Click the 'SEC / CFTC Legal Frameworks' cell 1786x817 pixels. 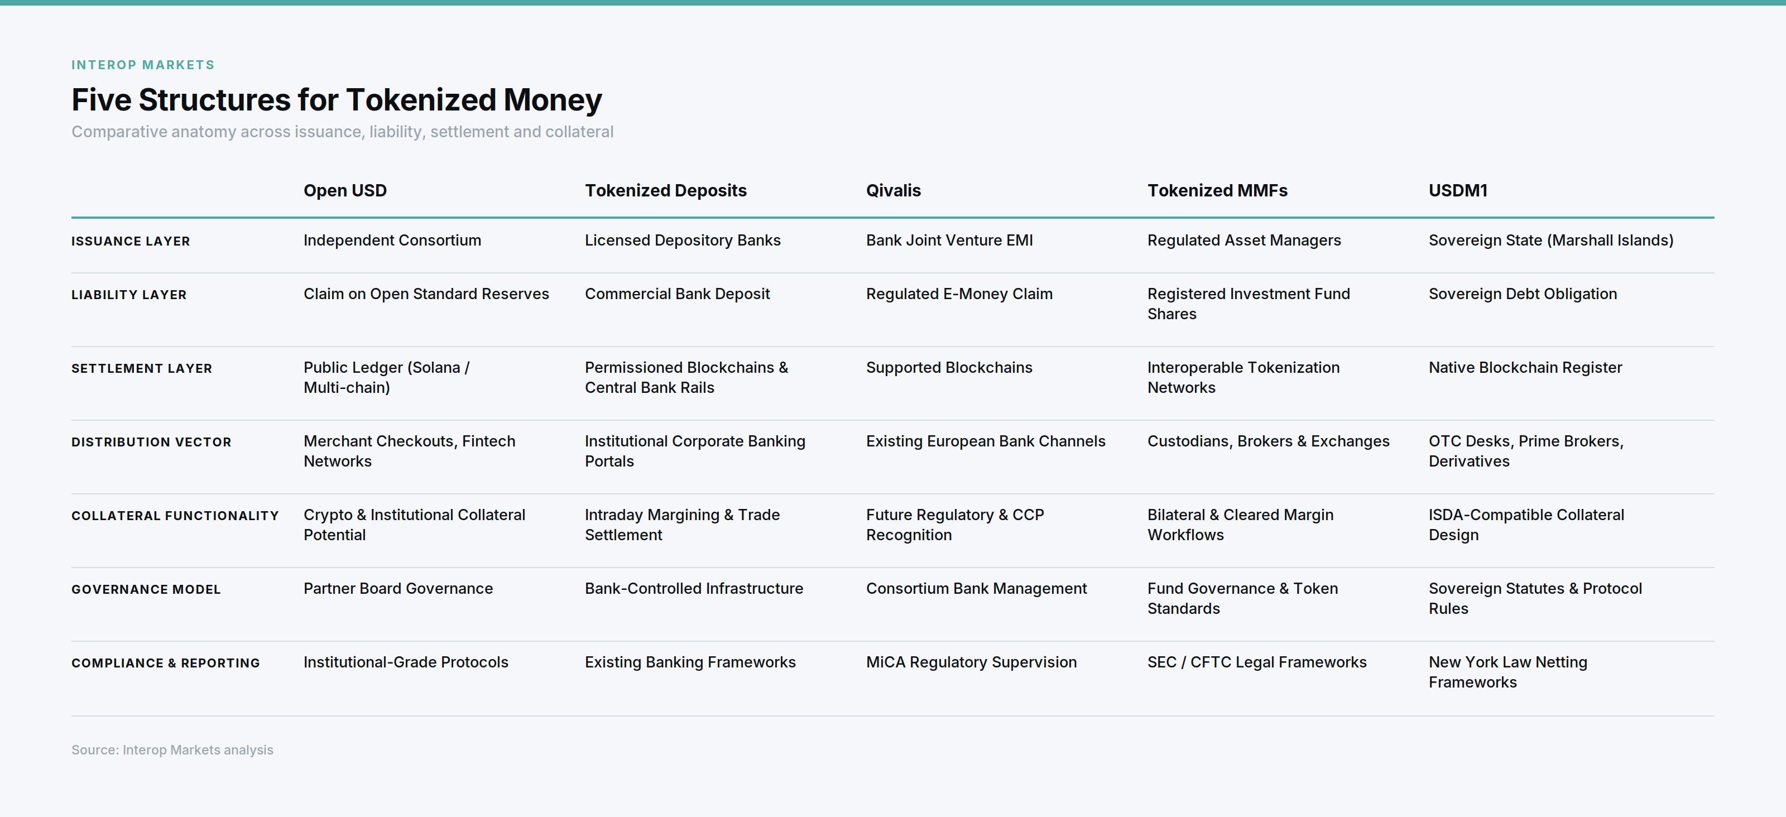[x=1257, y=662]
